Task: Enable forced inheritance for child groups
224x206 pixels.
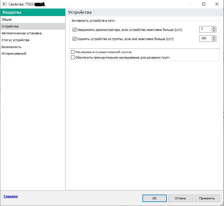Action: click(x=73, y=58)
